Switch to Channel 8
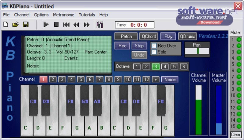This screenshot has width=244, height=140. [109, 80]
